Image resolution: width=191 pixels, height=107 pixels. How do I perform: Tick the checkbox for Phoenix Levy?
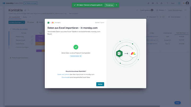[x=11, y=36]
